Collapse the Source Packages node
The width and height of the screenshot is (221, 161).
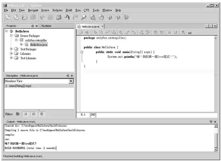tap(11, 36)
